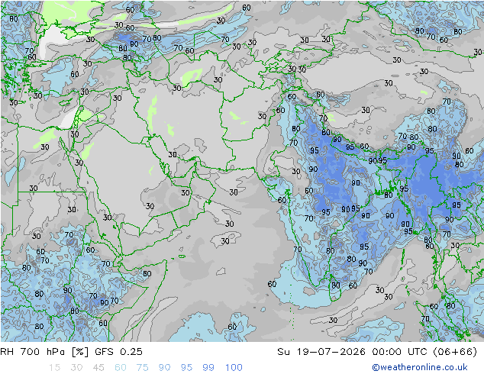Pick the grey legend value 30
This screenshot has width=484, height=374.
(x=76, y=368)
